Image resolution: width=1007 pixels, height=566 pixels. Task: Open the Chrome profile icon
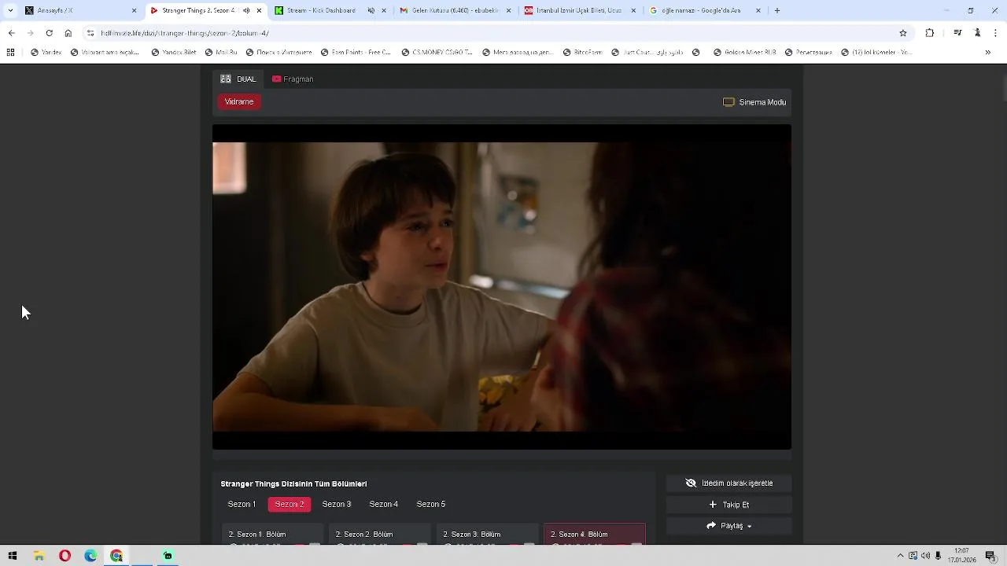pos(977,33)
